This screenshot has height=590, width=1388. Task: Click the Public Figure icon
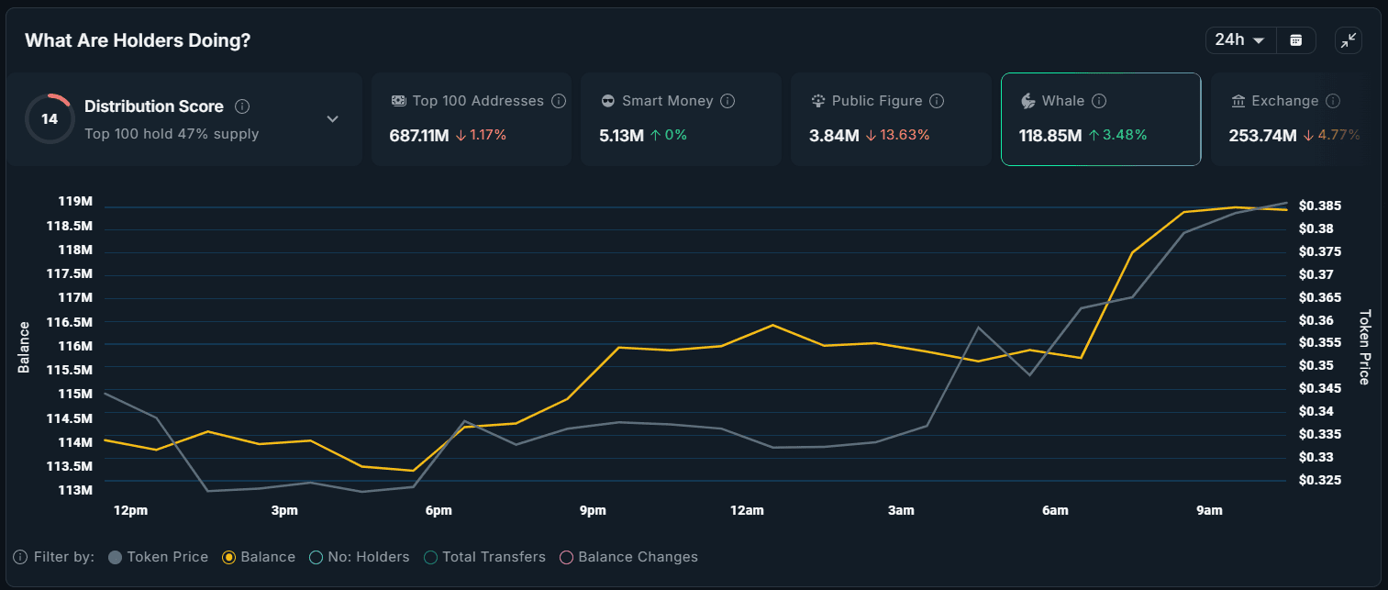817,101
